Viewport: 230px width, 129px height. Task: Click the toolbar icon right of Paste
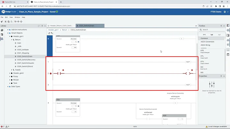pyautogui.click(x=15, y=21)
